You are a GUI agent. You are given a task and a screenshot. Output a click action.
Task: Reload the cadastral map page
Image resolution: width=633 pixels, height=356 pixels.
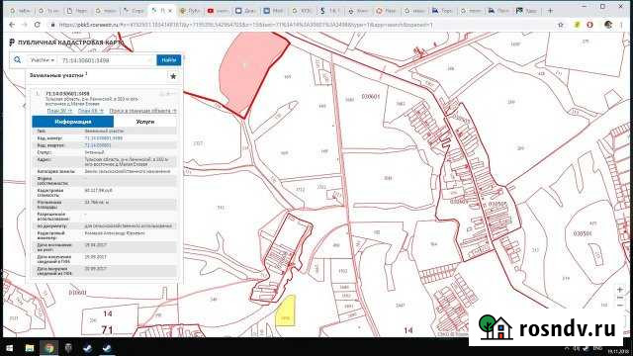pyautogui.click(x=38, y=25)
